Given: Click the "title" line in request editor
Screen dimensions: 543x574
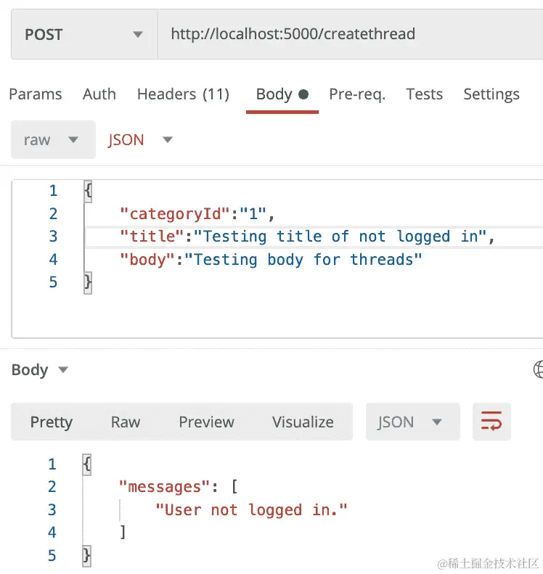Looking at the screenshot, I should tap(307, 237).
